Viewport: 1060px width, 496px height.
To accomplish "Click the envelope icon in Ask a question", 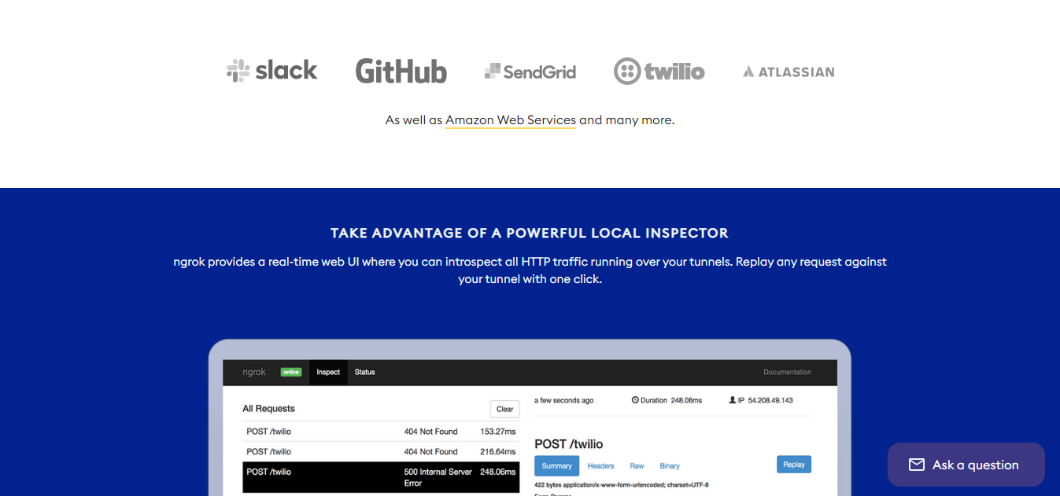I will click(917, 465).
